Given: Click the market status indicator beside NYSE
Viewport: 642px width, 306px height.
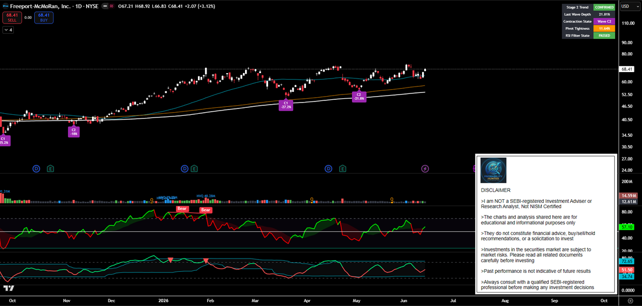Looking at the screenshot, I should tap(105, 6).
